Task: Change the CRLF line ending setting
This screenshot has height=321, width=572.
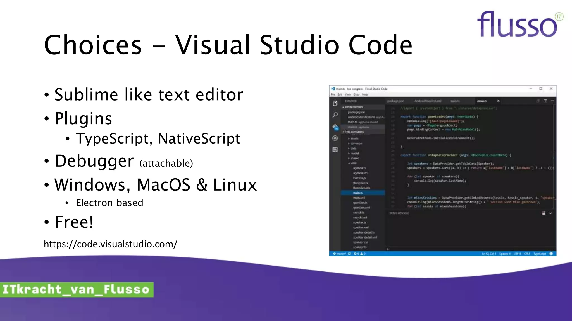Action: (x=527, y=254)
